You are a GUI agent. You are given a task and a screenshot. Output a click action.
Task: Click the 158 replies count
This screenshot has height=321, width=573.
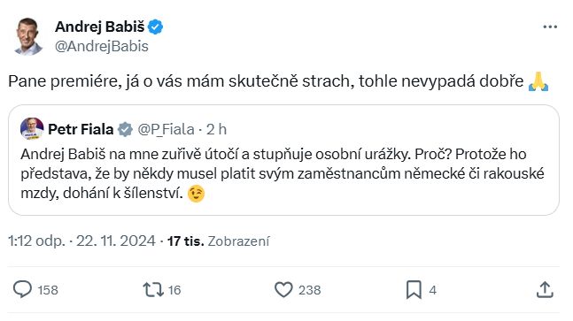[48, 290]
